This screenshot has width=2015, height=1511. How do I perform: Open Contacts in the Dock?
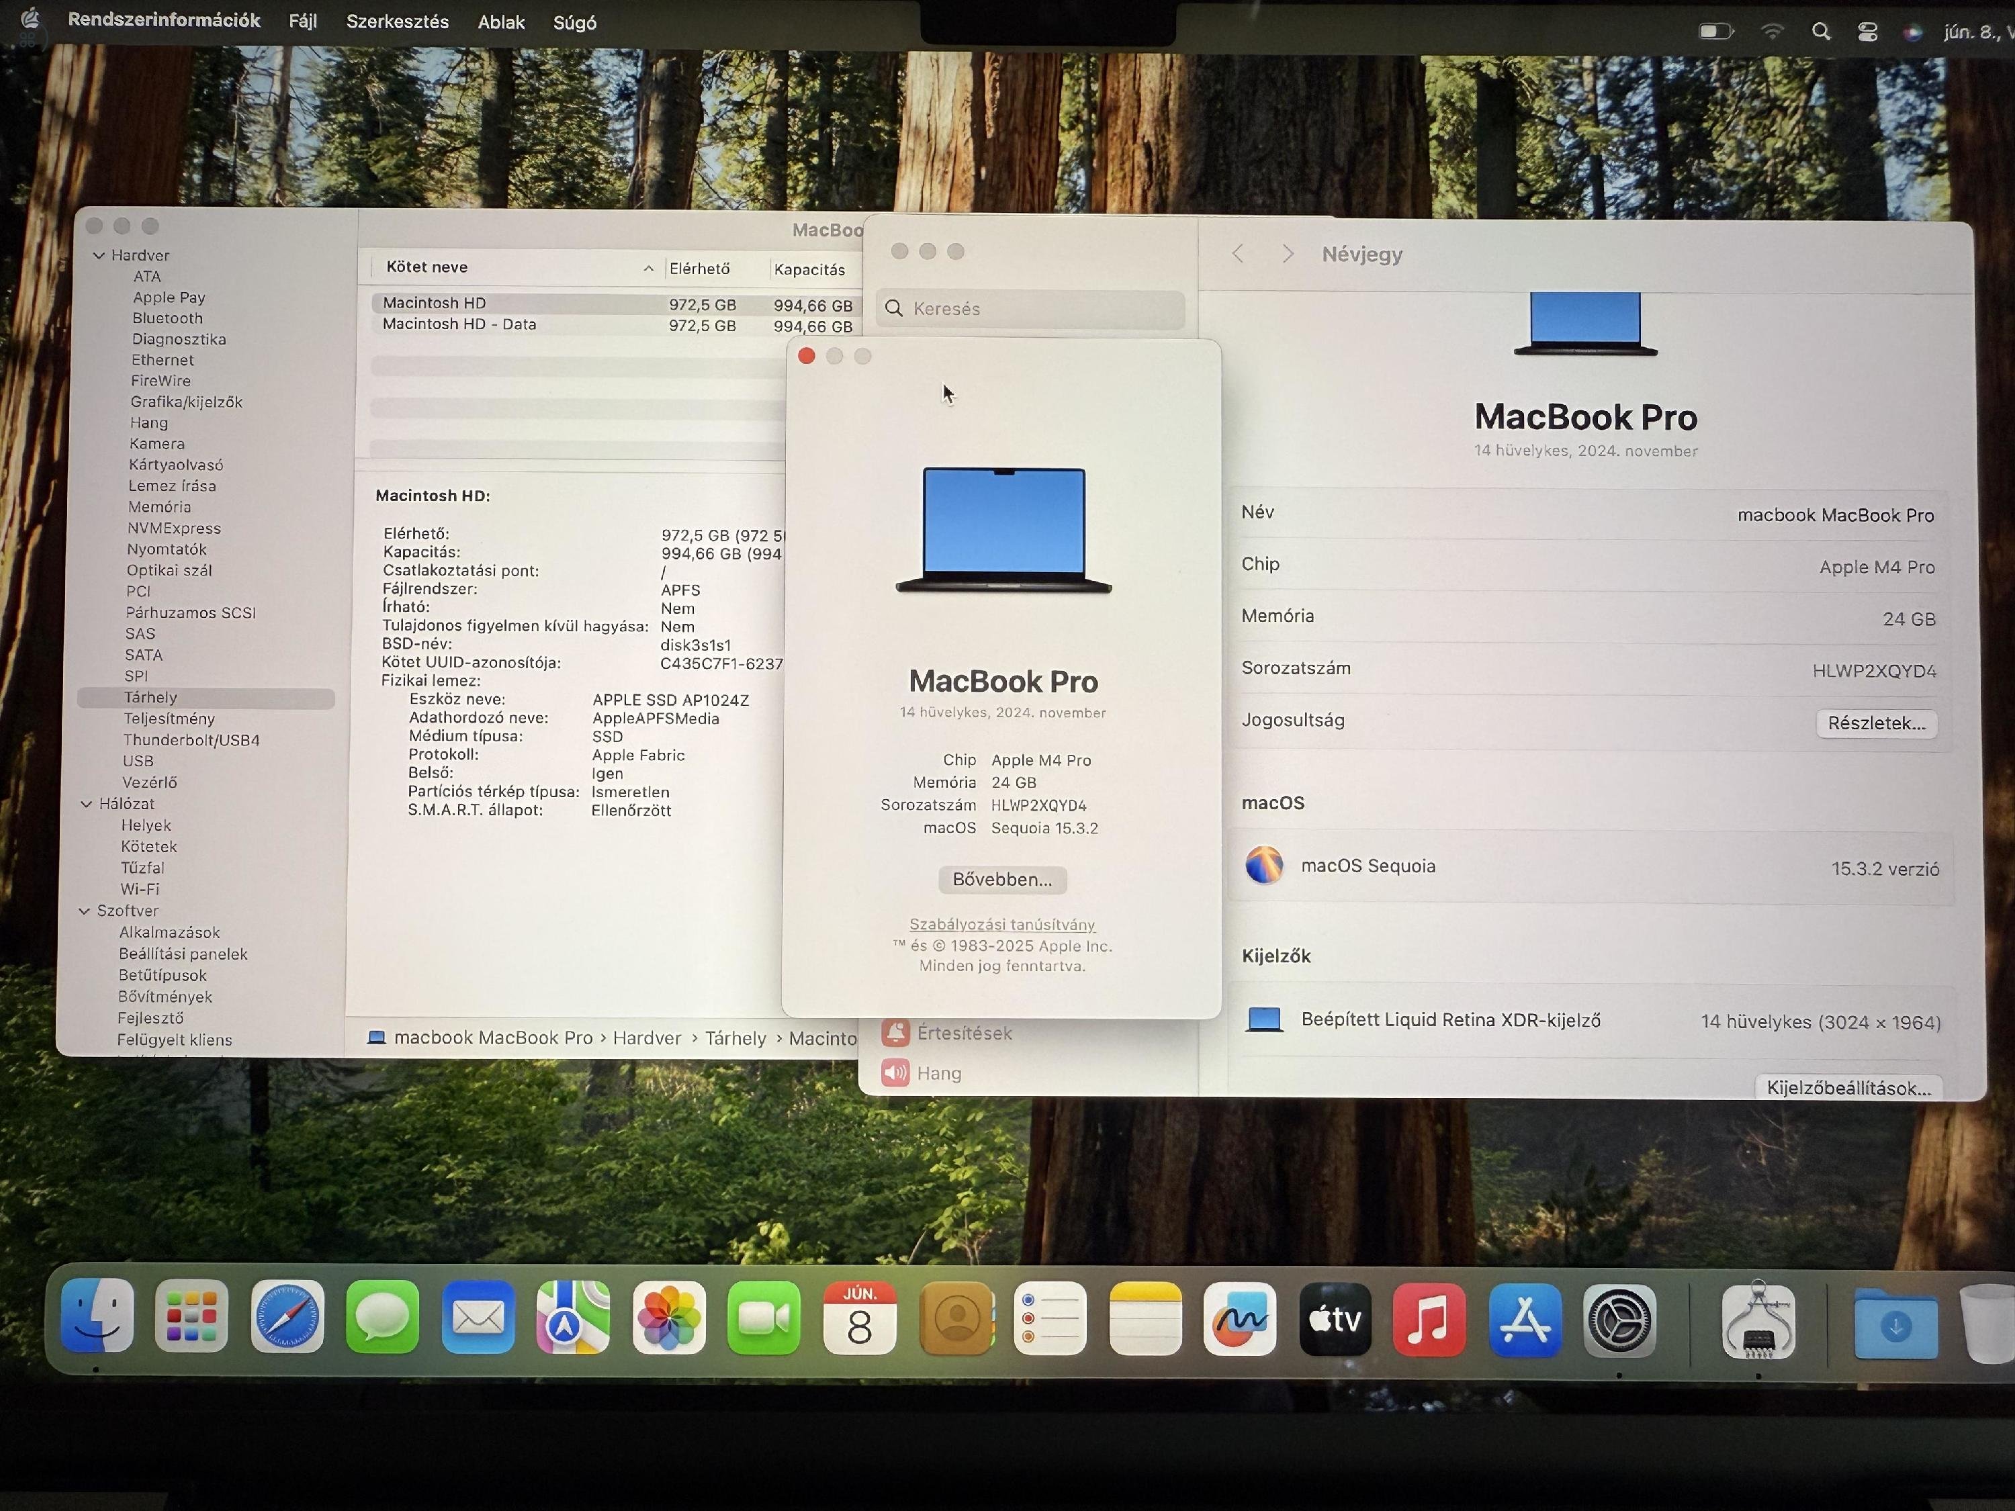pos(956,1318)
